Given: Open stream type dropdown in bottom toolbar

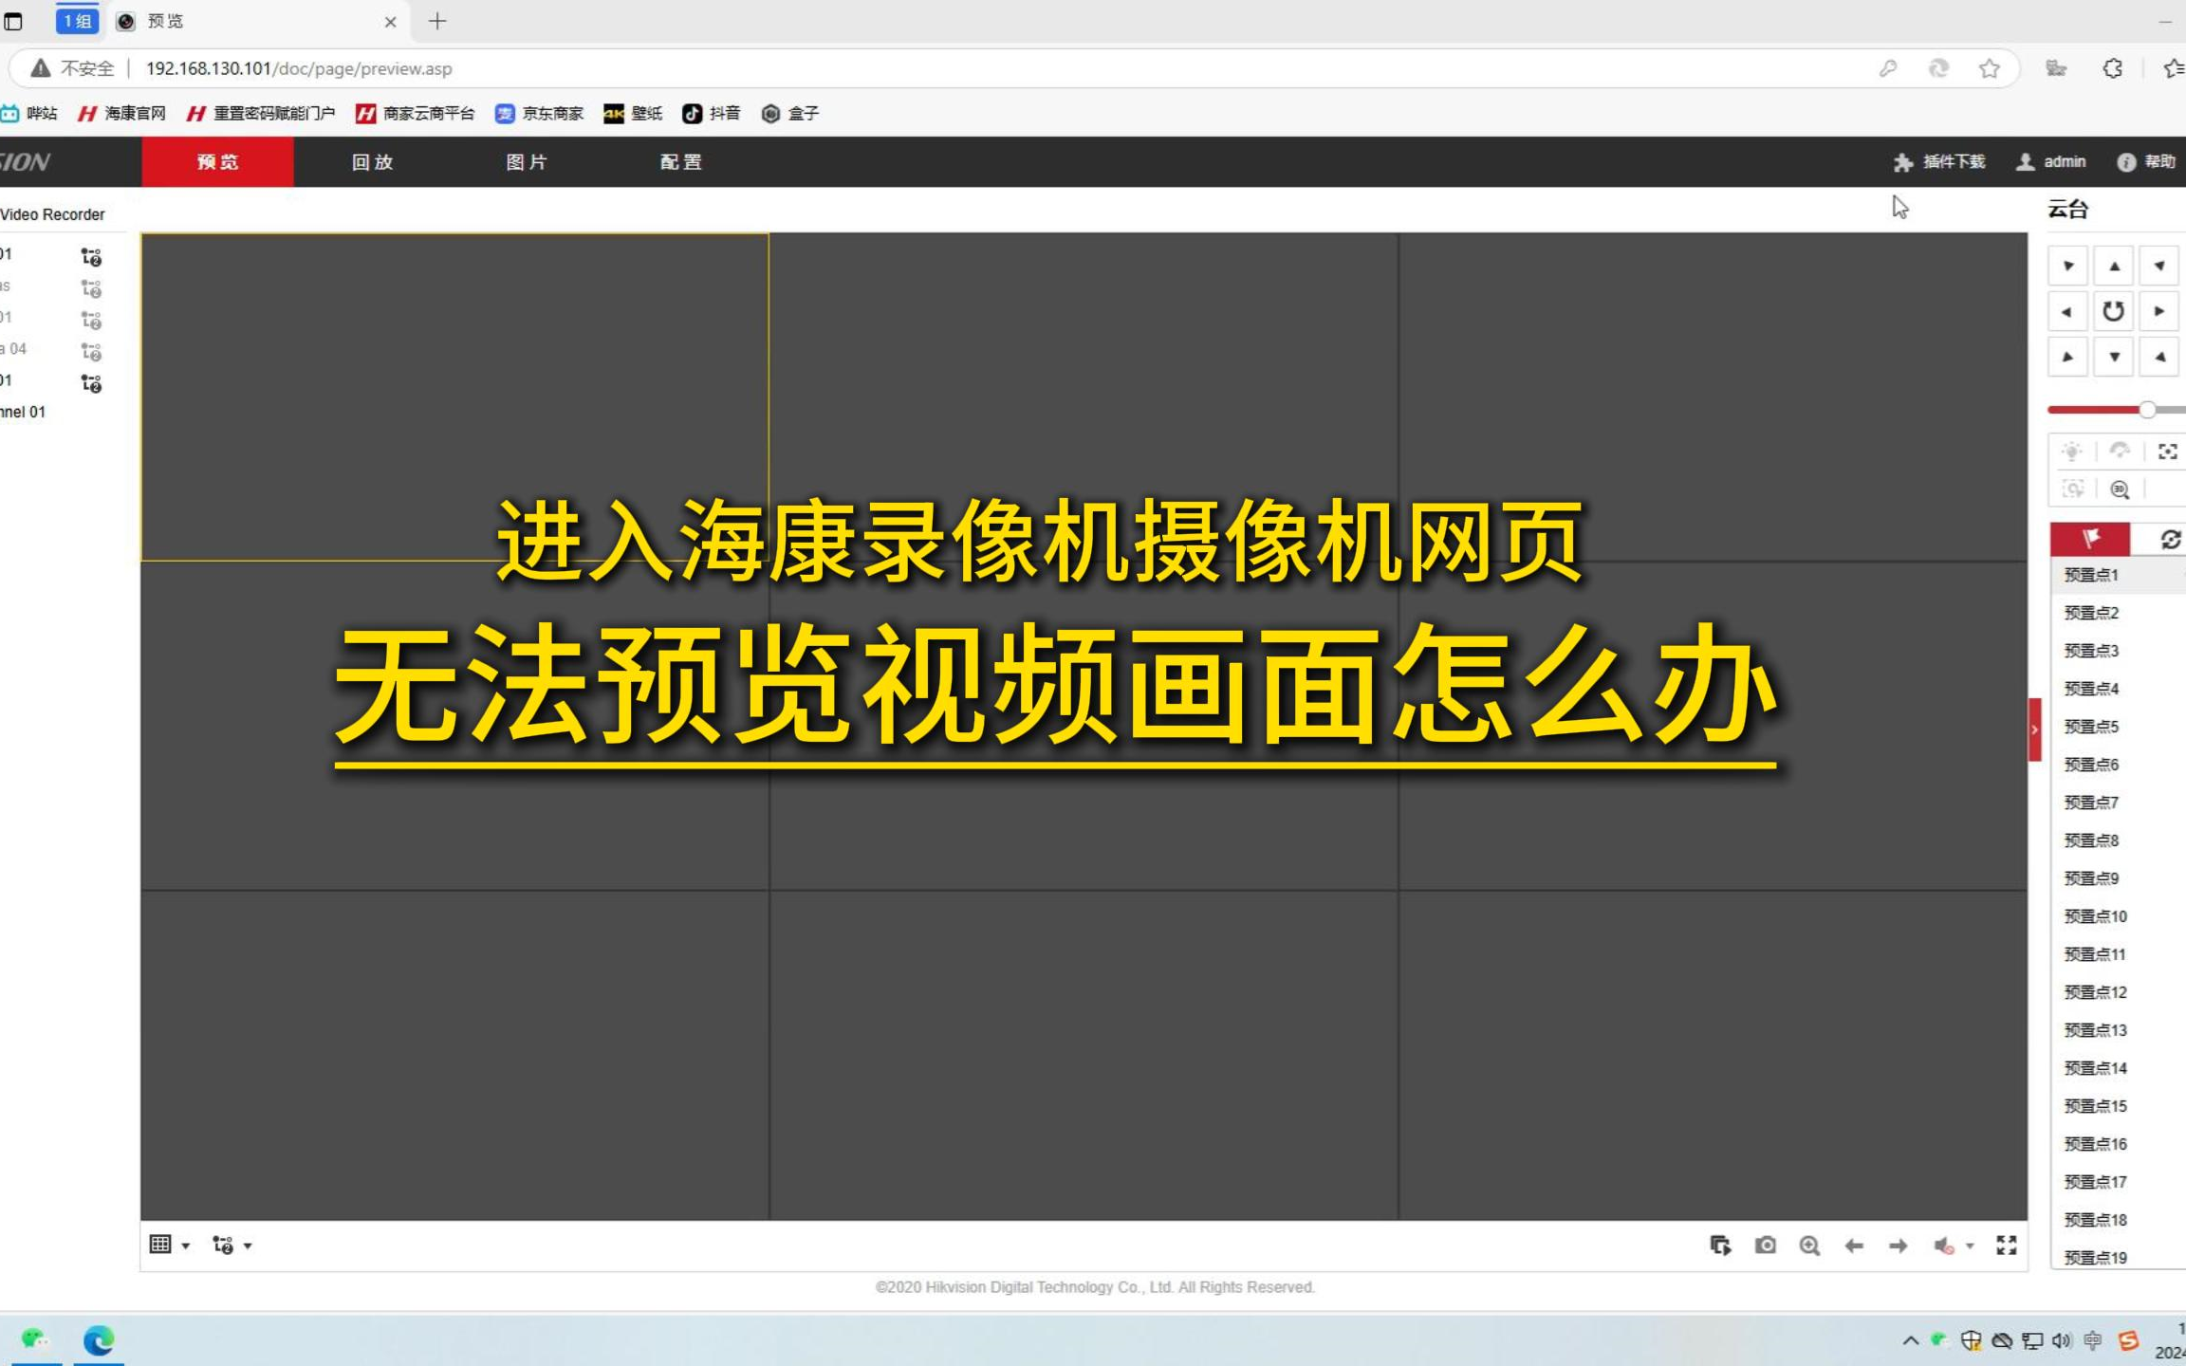Looking at the screenshot, I should point(232,1246).
